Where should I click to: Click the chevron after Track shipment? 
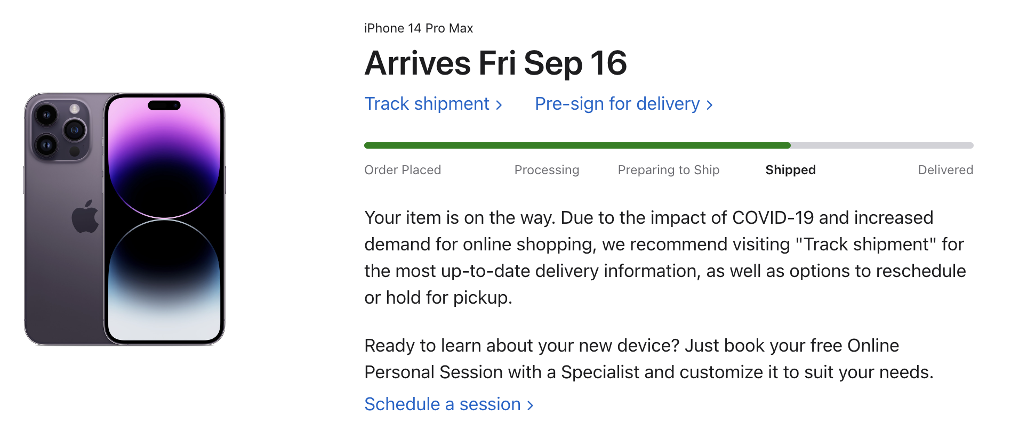tap(499, 105)
